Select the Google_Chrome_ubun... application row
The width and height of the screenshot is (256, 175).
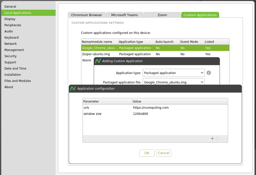[x=155, y=48]
